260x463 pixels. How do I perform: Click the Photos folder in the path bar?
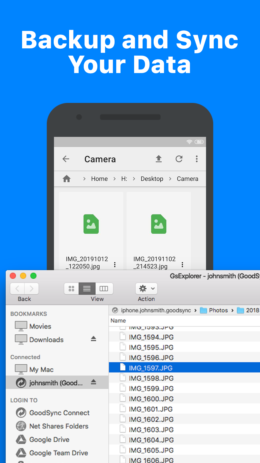pos(214,310)
